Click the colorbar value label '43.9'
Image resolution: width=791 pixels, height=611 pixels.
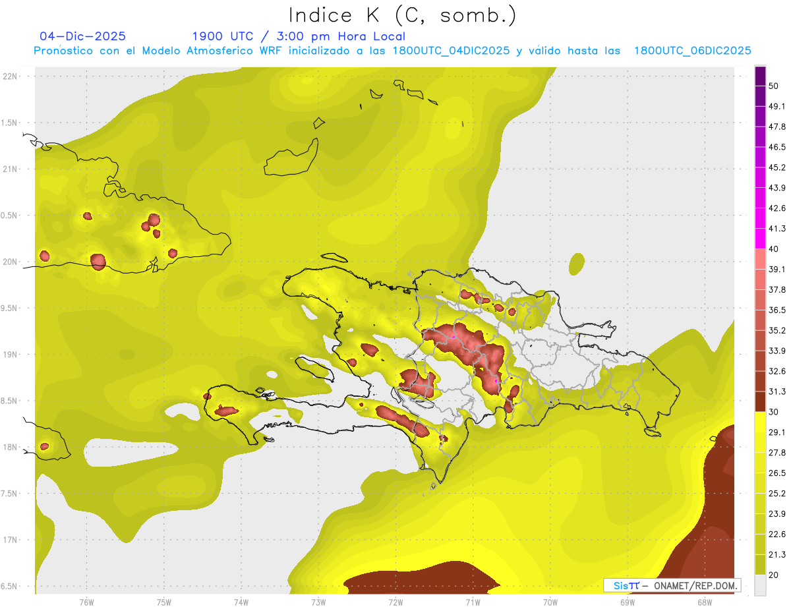tap(777, 188)
